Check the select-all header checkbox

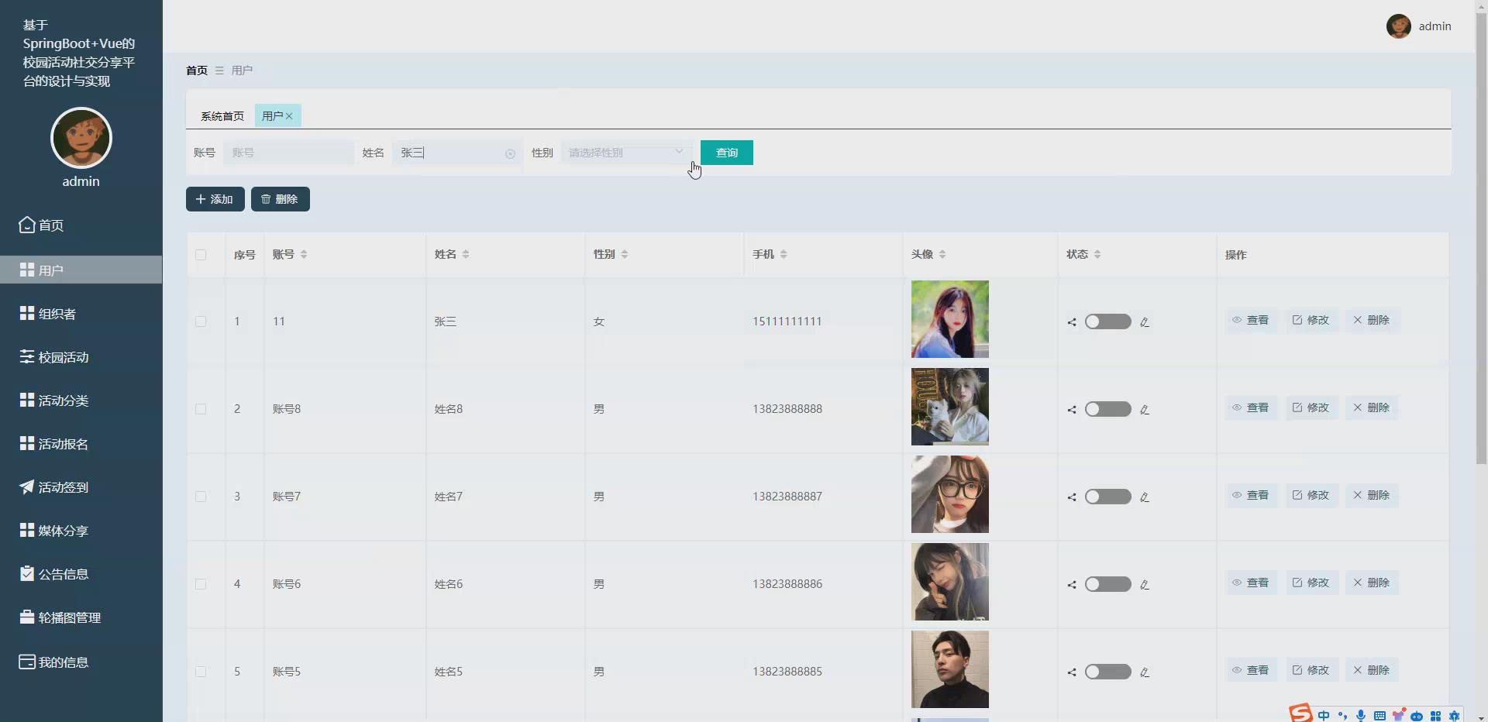pyautogui.click(x=201, y=255)
